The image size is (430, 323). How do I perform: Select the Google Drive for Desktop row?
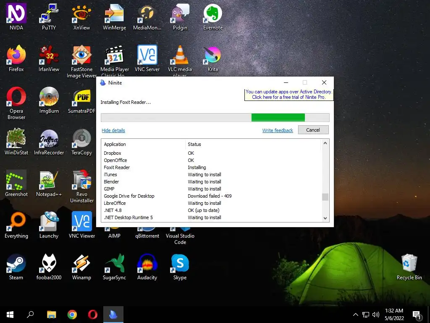[212, 196]
